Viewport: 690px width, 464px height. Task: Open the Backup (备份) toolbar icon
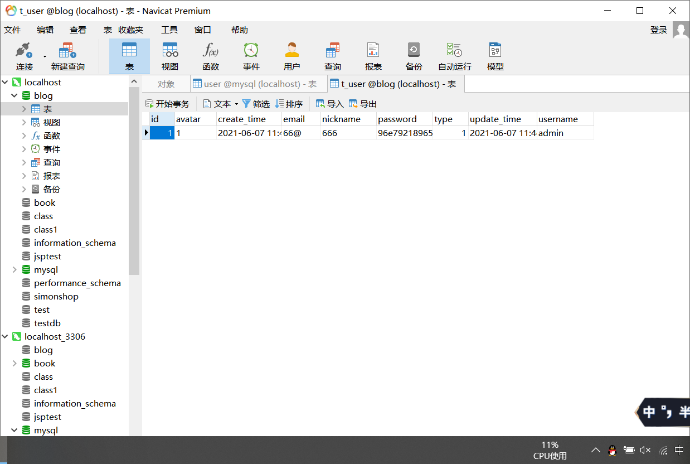click(414, 56)
